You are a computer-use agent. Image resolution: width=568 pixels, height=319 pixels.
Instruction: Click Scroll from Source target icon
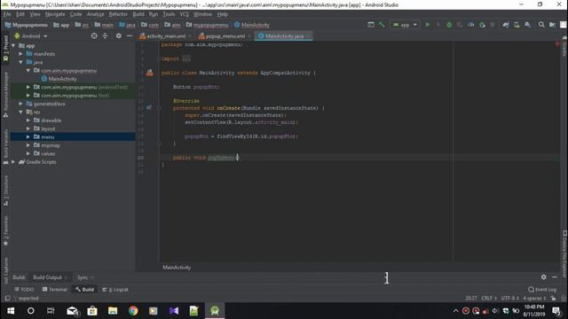[x=94, y=35]
